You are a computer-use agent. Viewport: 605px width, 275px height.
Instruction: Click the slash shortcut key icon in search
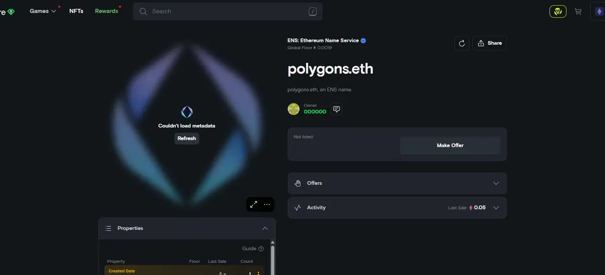point(312,12)
